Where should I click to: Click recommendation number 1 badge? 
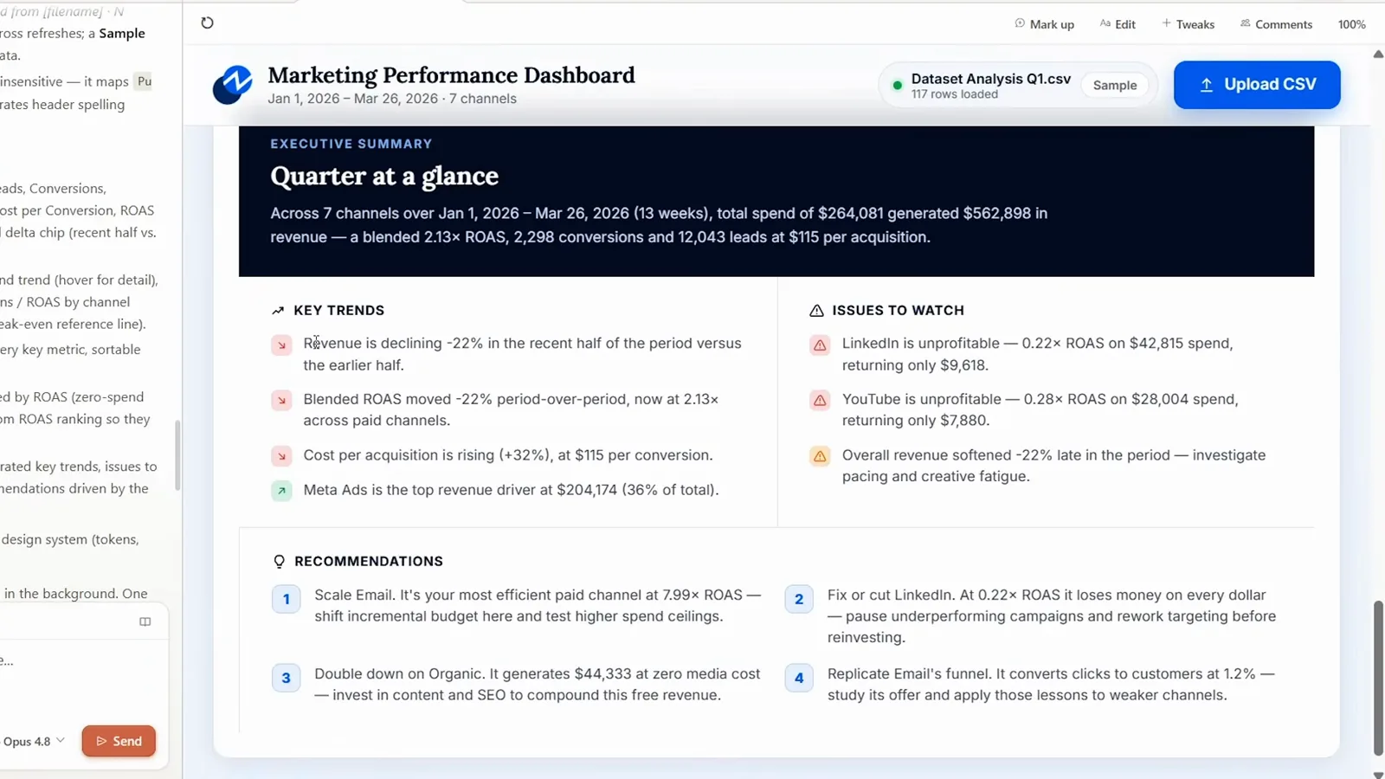tap(287, 599)
